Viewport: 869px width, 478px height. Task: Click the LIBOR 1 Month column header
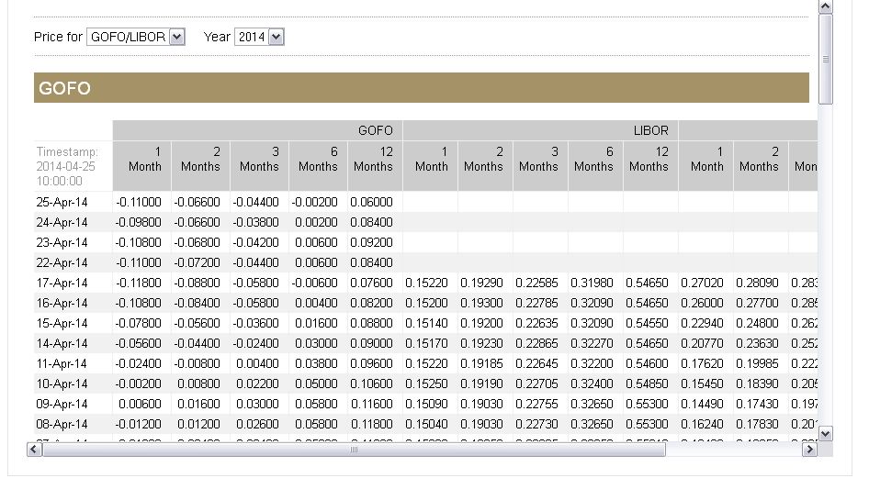click(x=431, y=166)
